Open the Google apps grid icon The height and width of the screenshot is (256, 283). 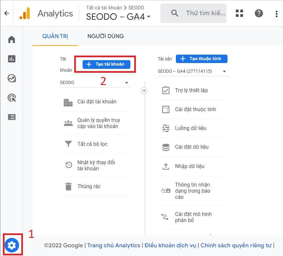[x=239, y=13]
